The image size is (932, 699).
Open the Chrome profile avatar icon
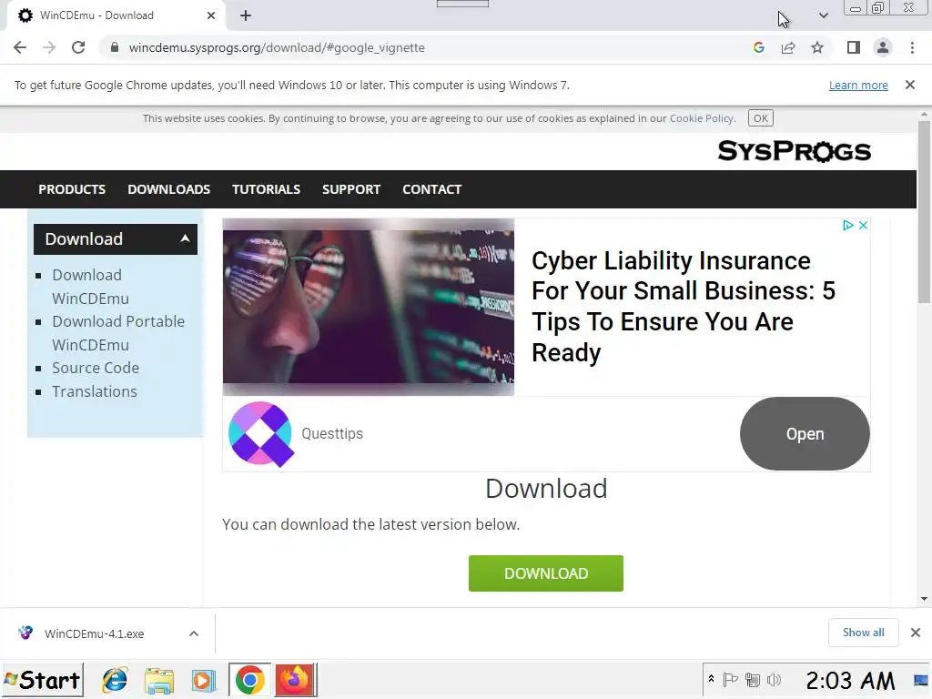pyautogui.click(x=883, y=47)
